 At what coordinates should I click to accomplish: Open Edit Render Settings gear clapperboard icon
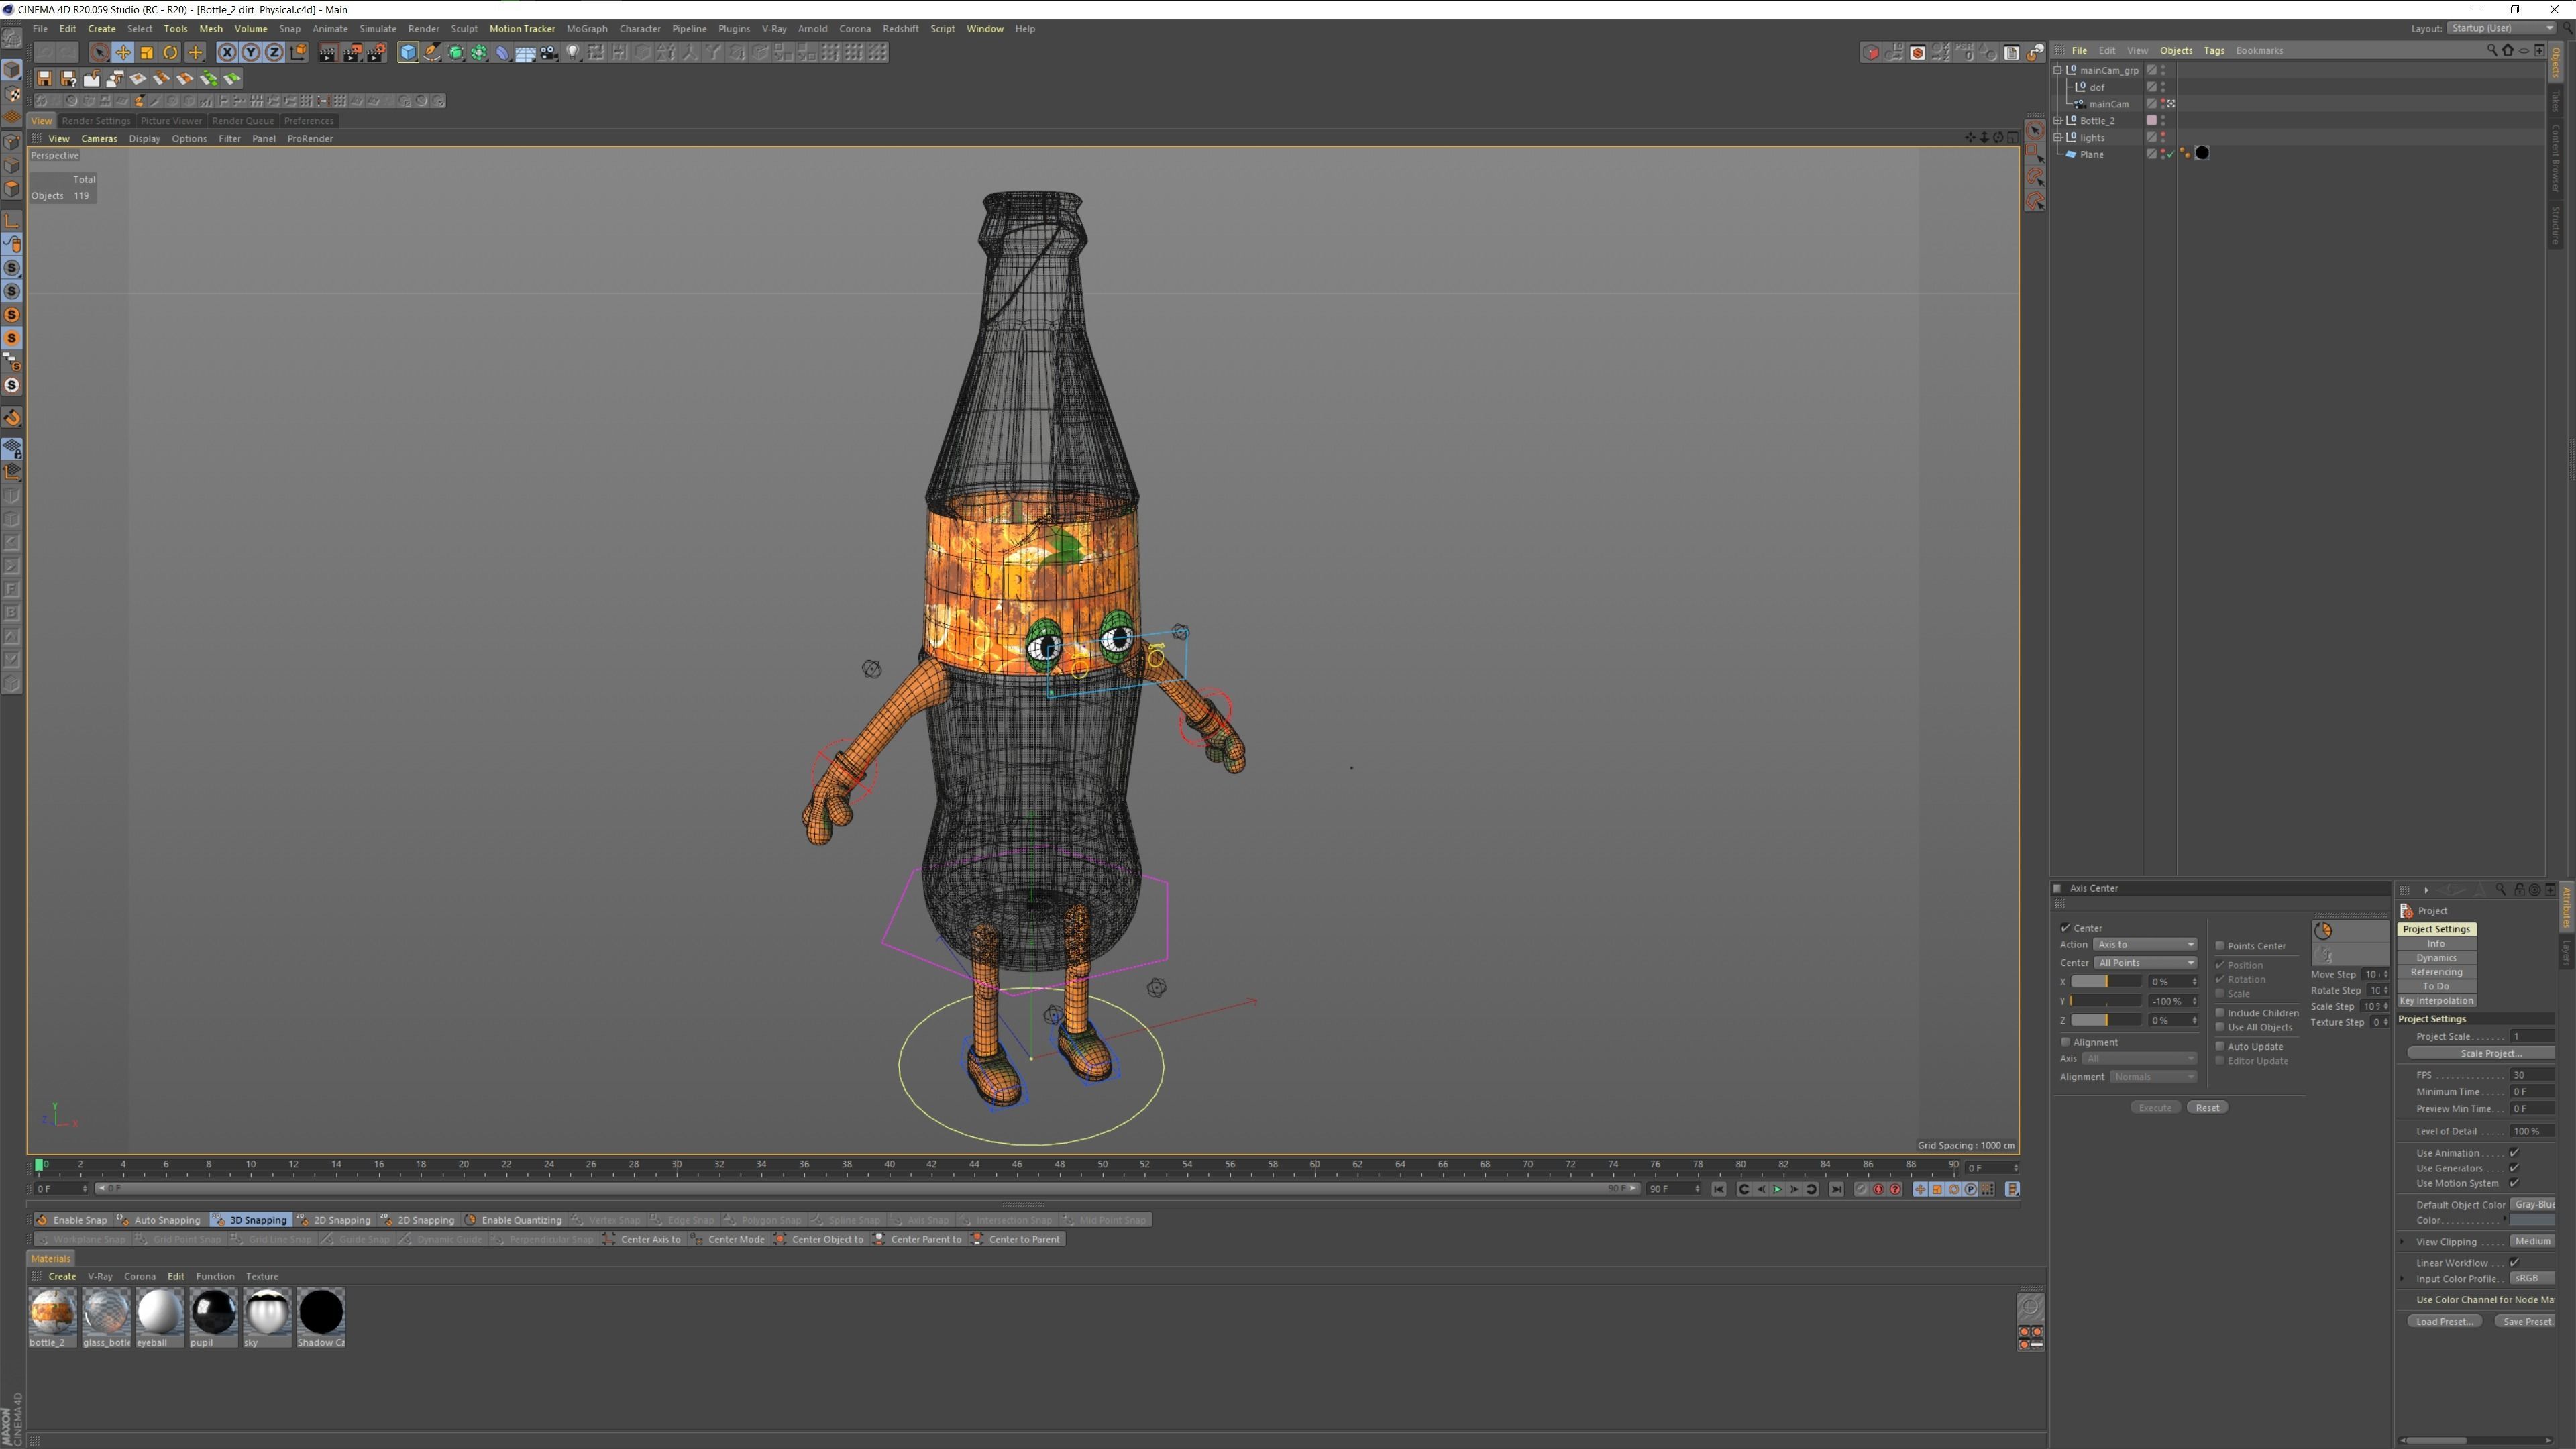click(376, 53)
